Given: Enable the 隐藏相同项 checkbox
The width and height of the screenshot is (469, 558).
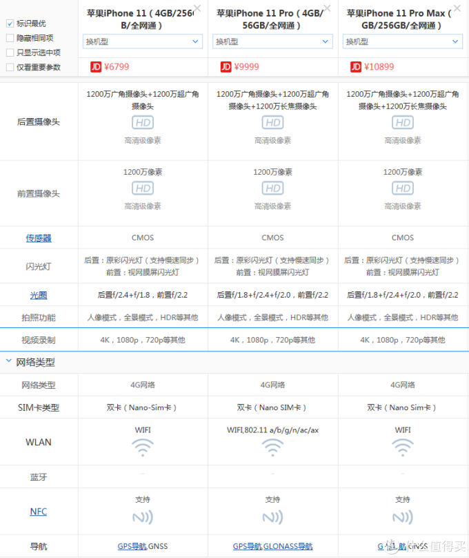Looking at the screenshot, I should click(x=10, y=38).
